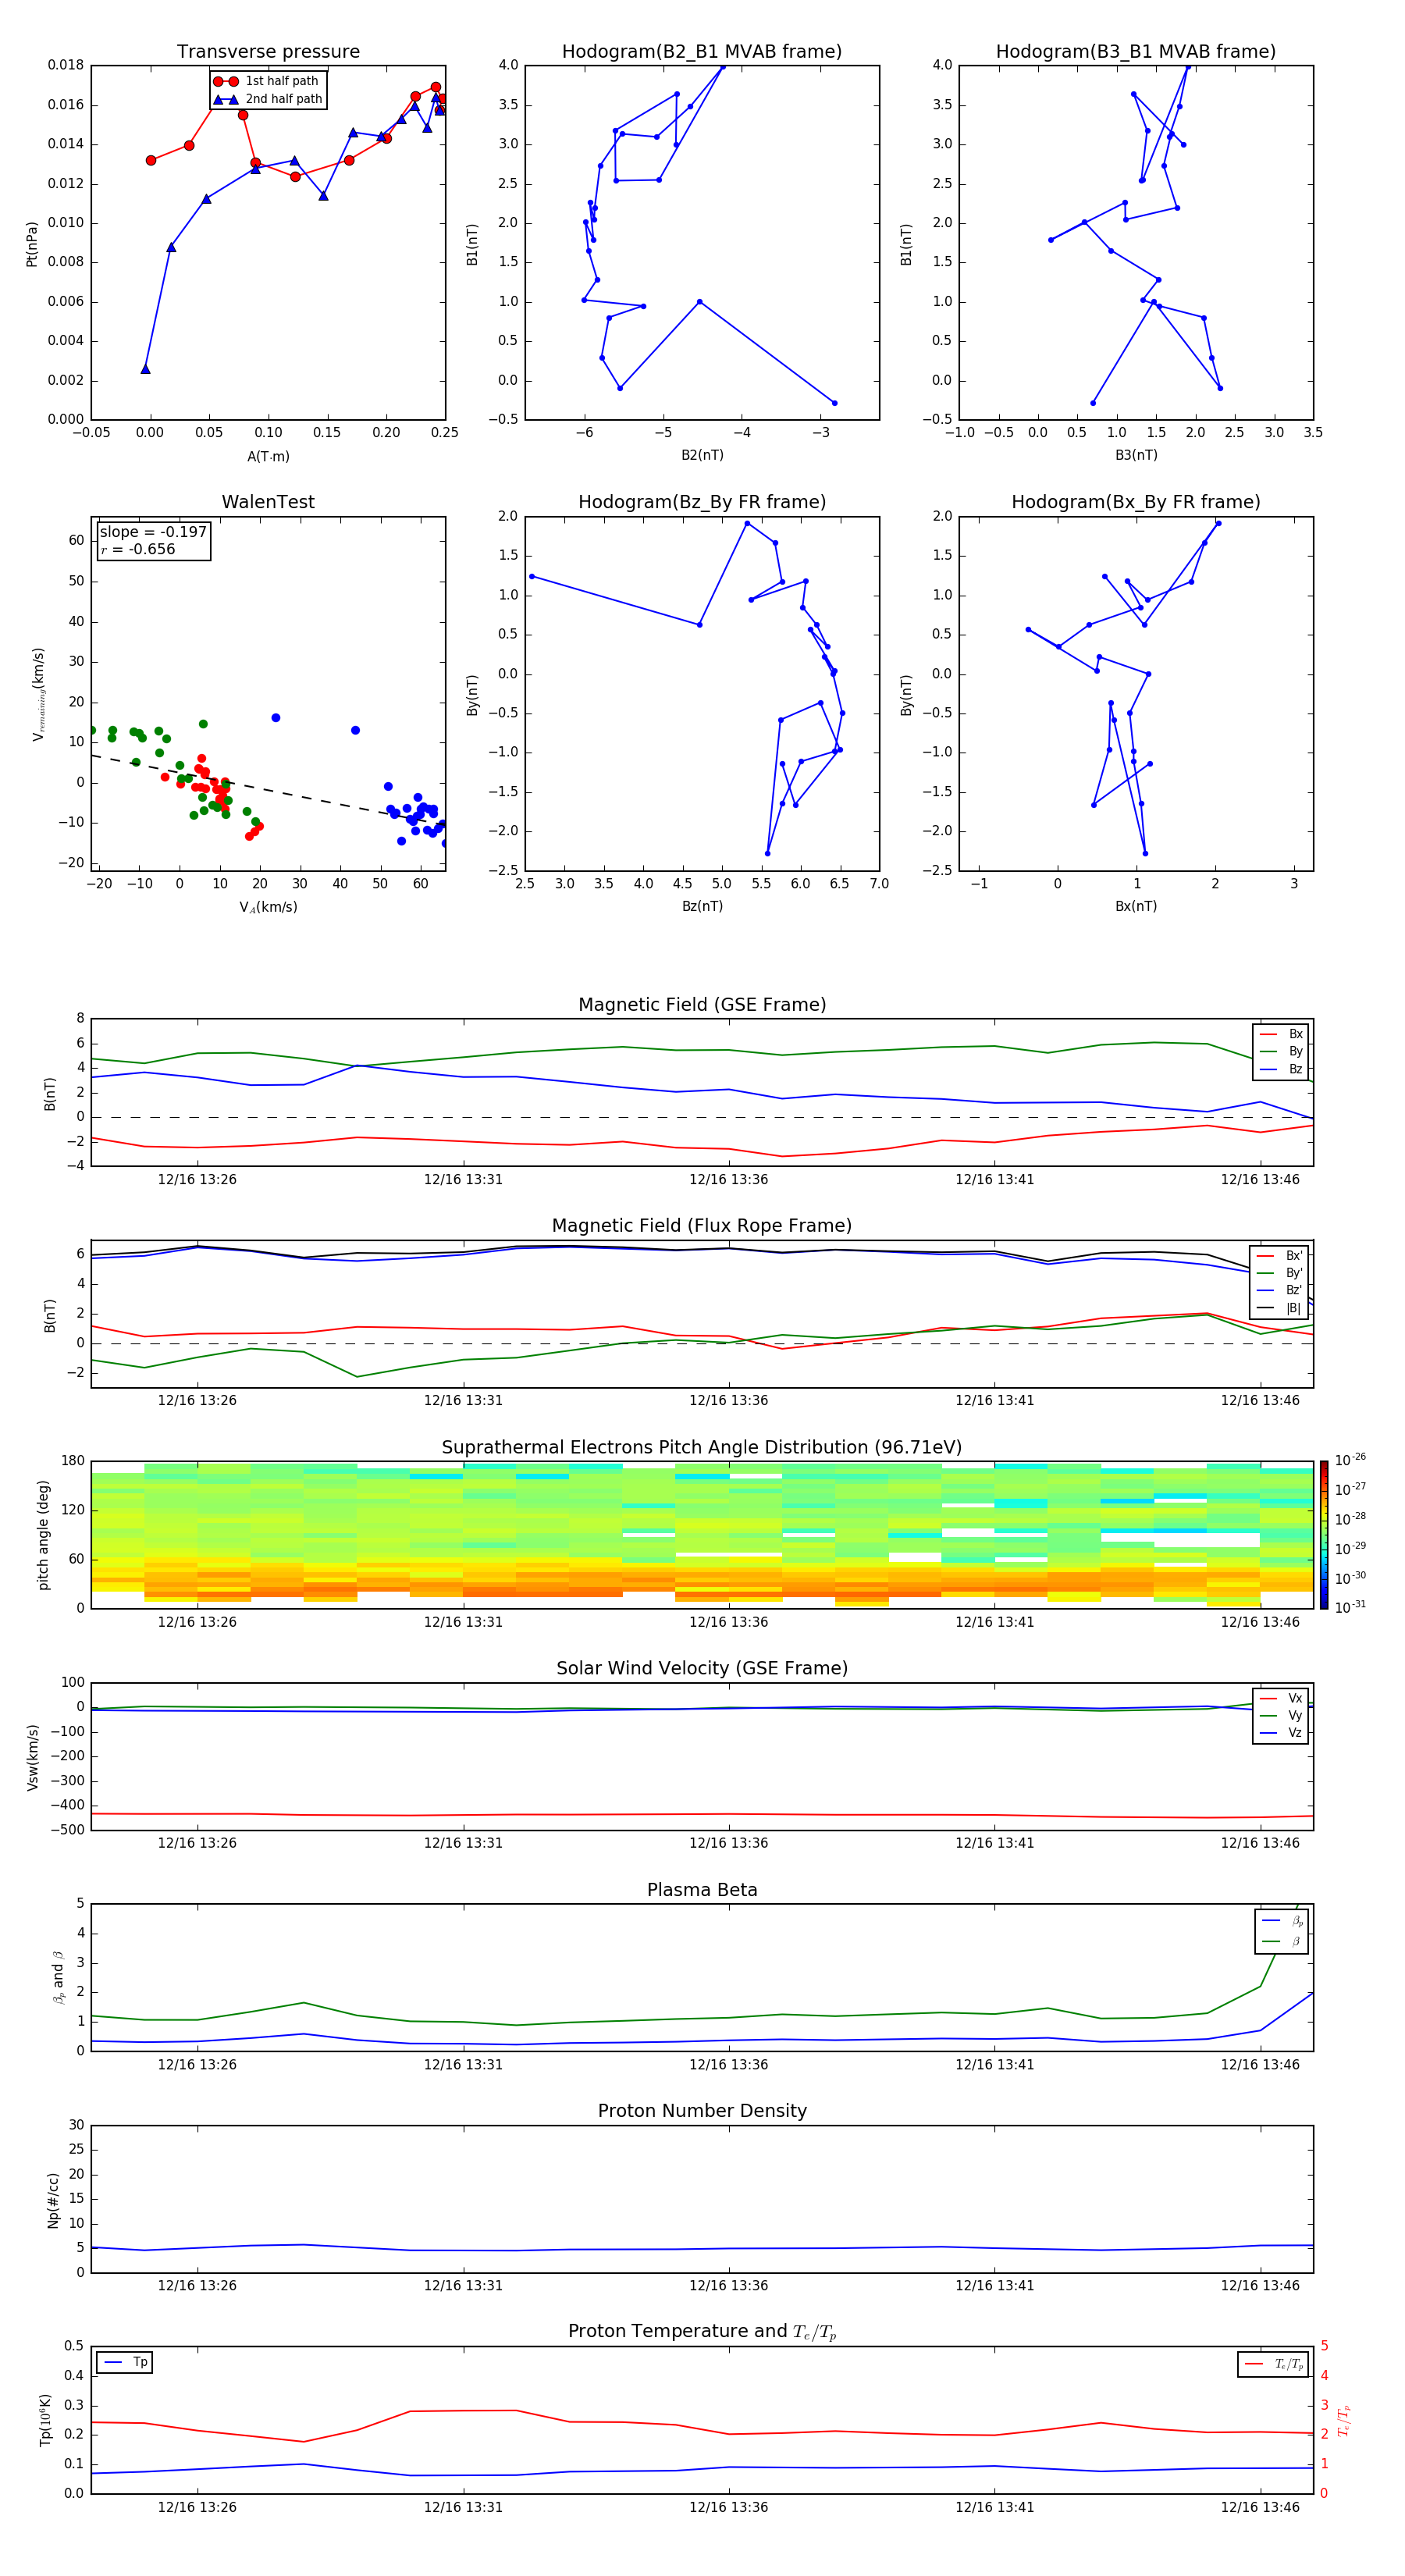Click 'Bx' legend entry in GSE magnetic field plot
Image resolution: width=1405 pixels, height=2576 pixels.
(x=1282, y=1034)
